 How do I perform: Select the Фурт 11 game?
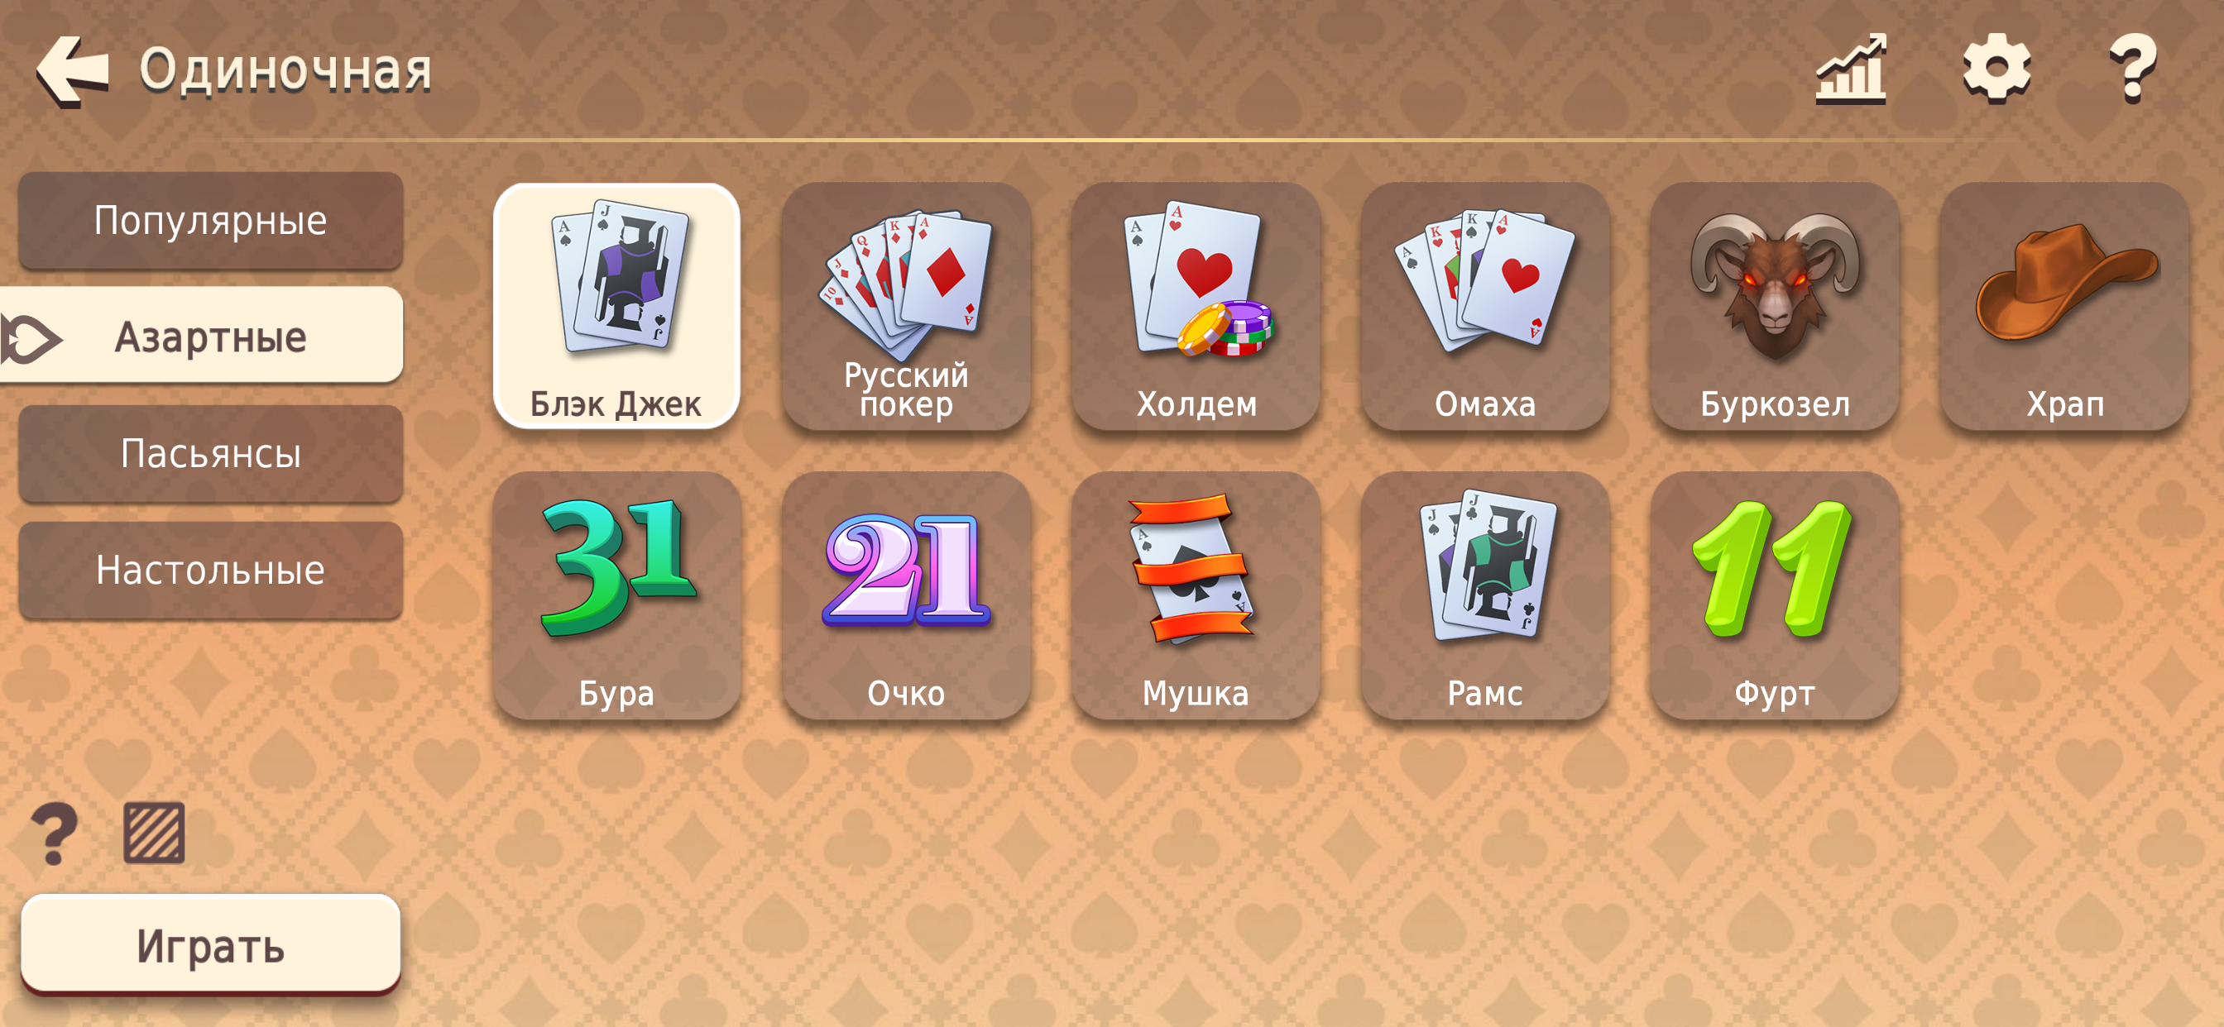1775,595
